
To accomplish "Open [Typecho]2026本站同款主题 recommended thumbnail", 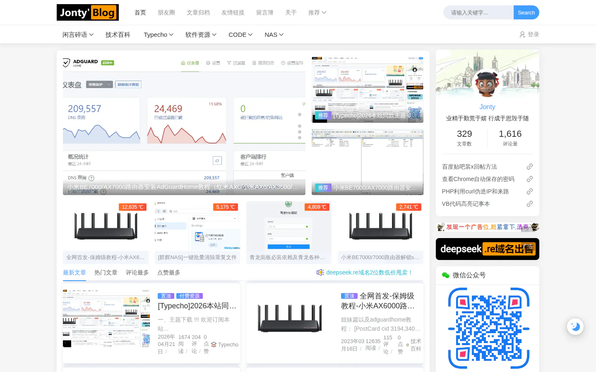I will tap(368, 90).
